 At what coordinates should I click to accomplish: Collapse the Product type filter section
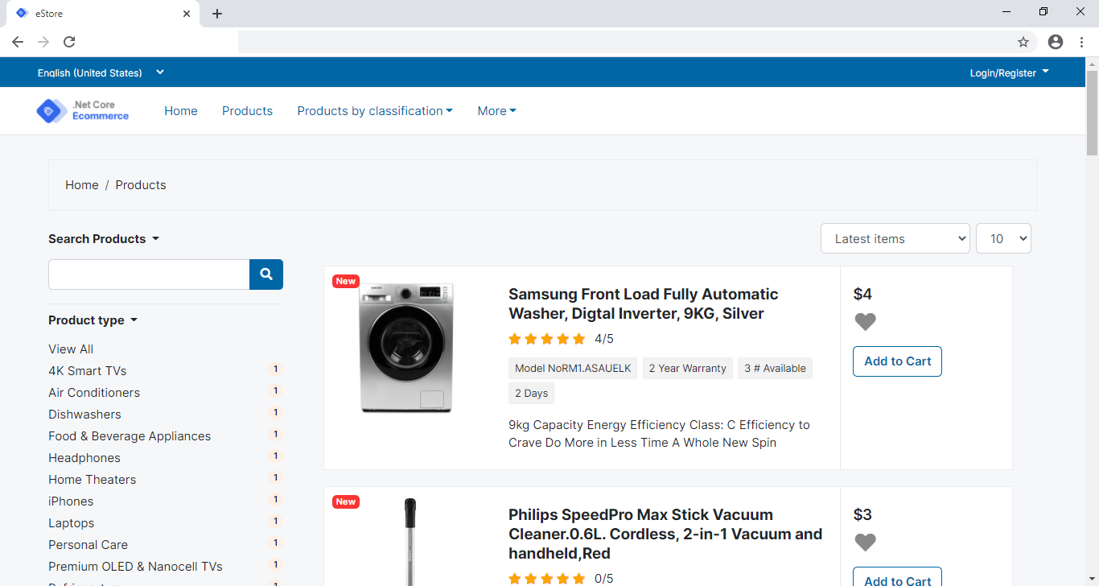pyautogui.click(x=93, y=320)
